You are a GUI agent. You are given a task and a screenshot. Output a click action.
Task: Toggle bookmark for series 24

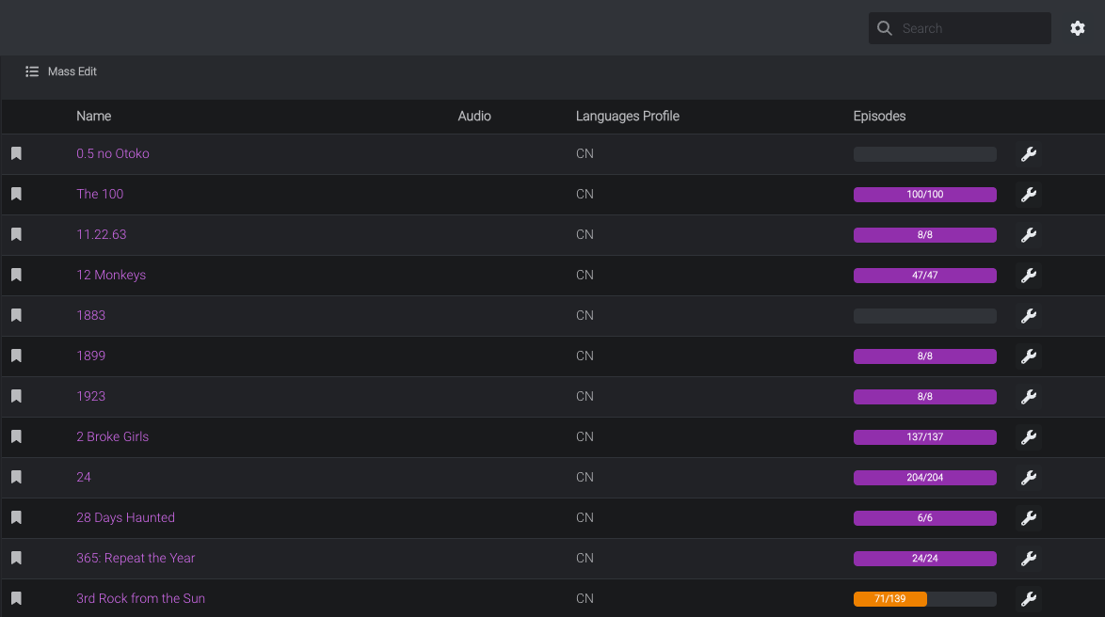point(16,477)
